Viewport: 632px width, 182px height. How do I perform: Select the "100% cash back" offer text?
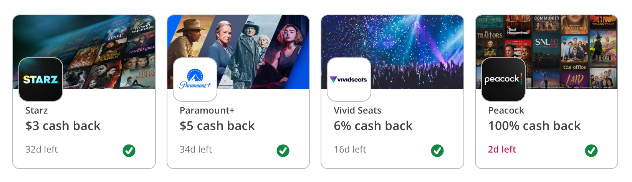coord(534,126)
